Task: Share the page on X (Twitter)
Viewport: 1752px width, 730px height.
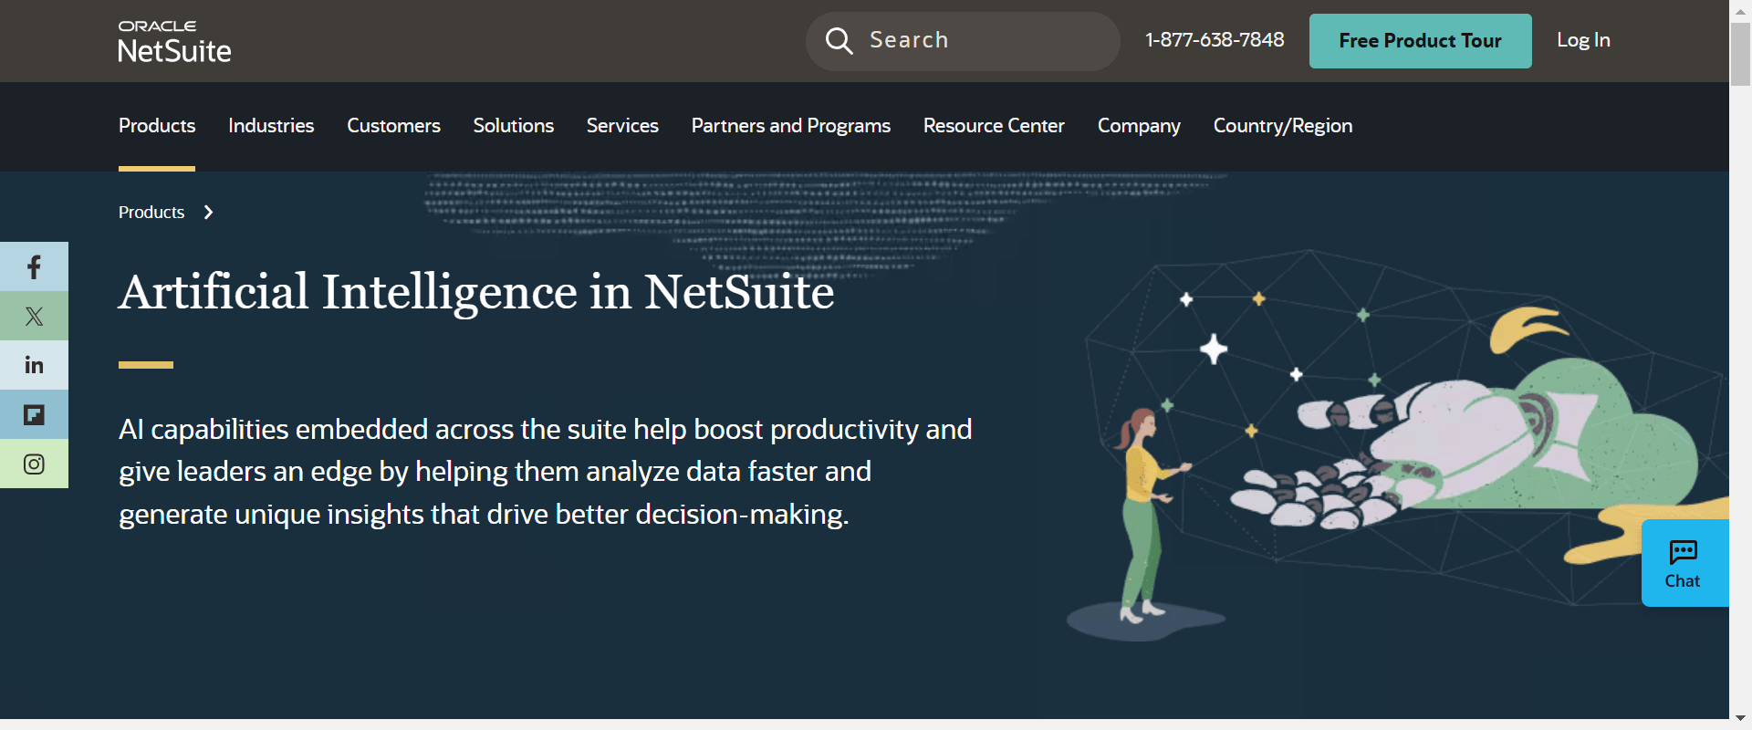Action: (x=34, y=316)
